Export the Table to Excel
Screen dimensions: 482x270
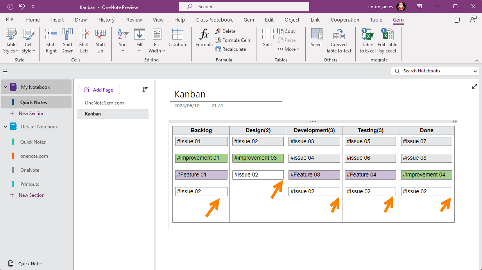point(367,41)
